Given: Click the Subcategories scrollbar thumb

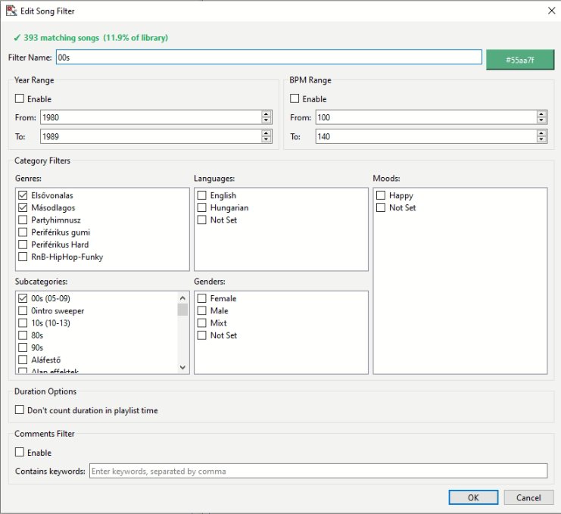Looking at the screenshot, I should point(182,310).
